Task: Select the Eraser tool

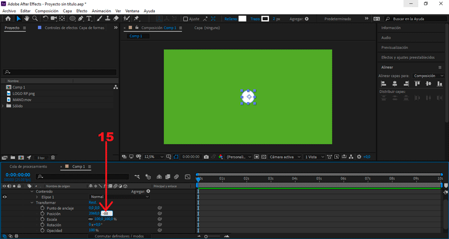Action: tap(116, 19)
